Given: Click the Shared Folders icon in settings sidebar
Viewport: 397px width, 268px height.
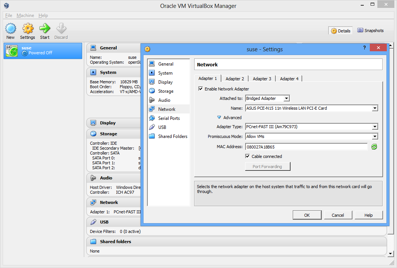Looking at the screenshot, I should [152, 136].
